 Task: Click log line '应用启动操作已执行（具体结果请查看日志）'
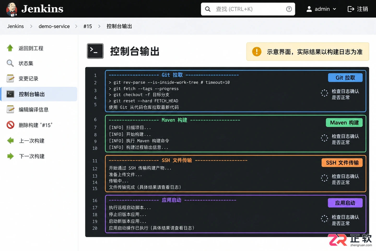(152, 228)
